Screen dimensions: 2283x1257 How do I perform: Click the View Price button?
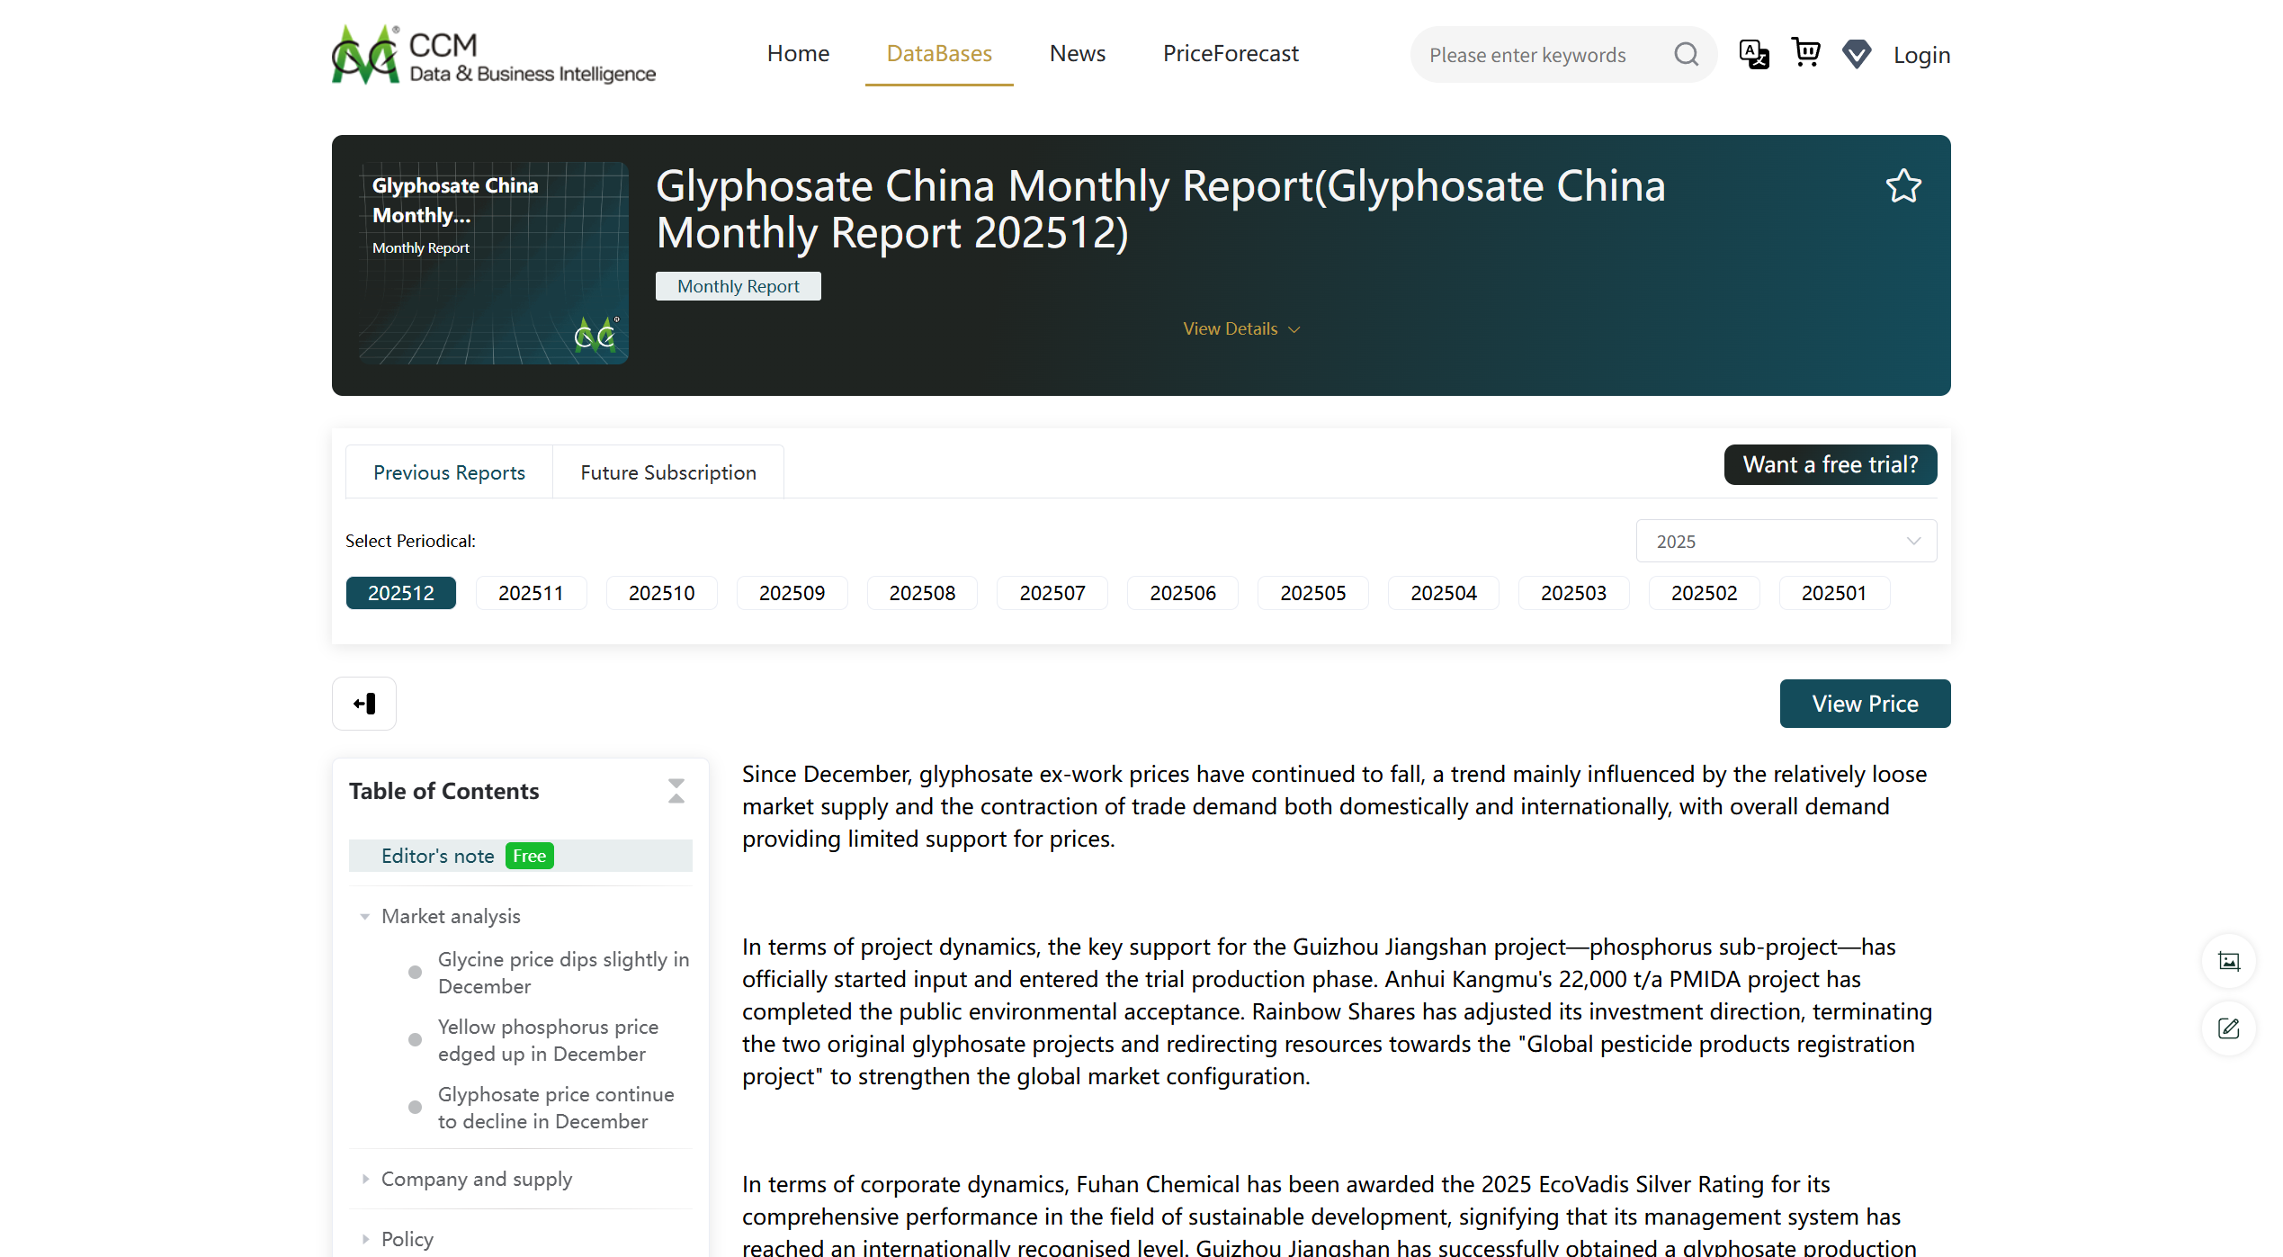(x=1865, y=704)
